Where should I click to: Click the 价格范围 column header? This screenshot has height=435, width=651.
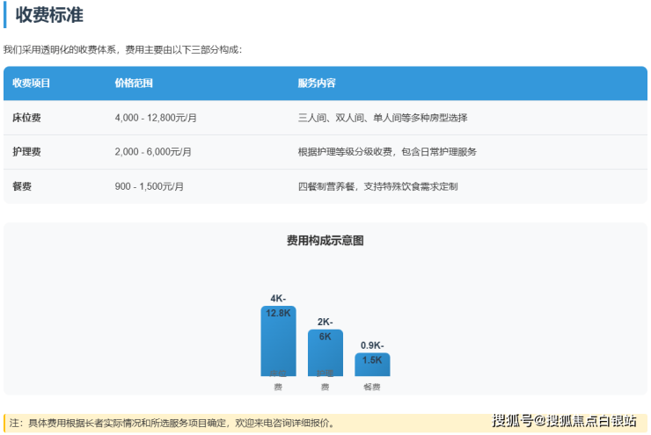tap(134, 83)
